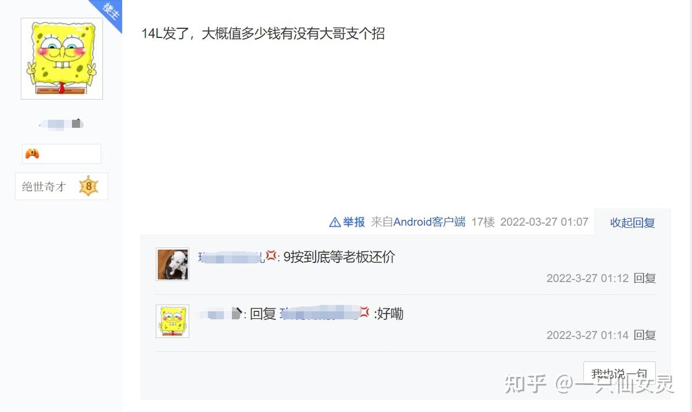Reply to the 01:14 comment
The height and width of the screenshot is (412, 692).
pyautogui.click(x=645, y=335)
